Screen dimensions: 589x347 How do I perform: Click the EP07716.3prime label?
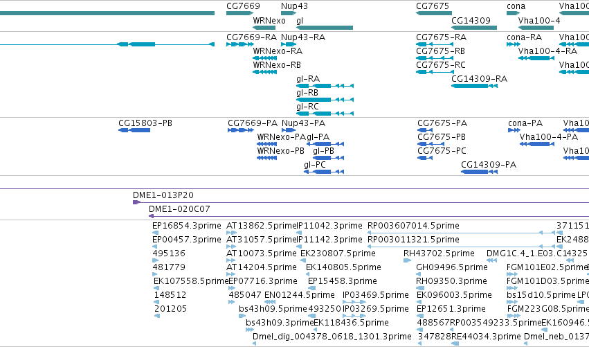263,282
